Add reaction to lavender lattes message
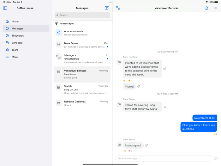221x166 pixels. [x=164, y=69]
